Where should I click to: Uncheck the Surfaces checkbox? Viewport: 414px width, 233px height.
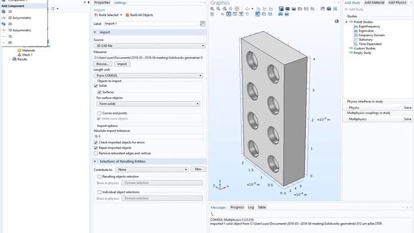(x=100, y=92)
